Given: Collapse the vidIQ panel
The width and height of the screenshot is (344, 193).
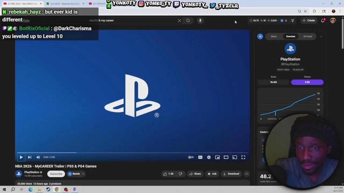Looking at the screenshot, I should tap(321, 36).
